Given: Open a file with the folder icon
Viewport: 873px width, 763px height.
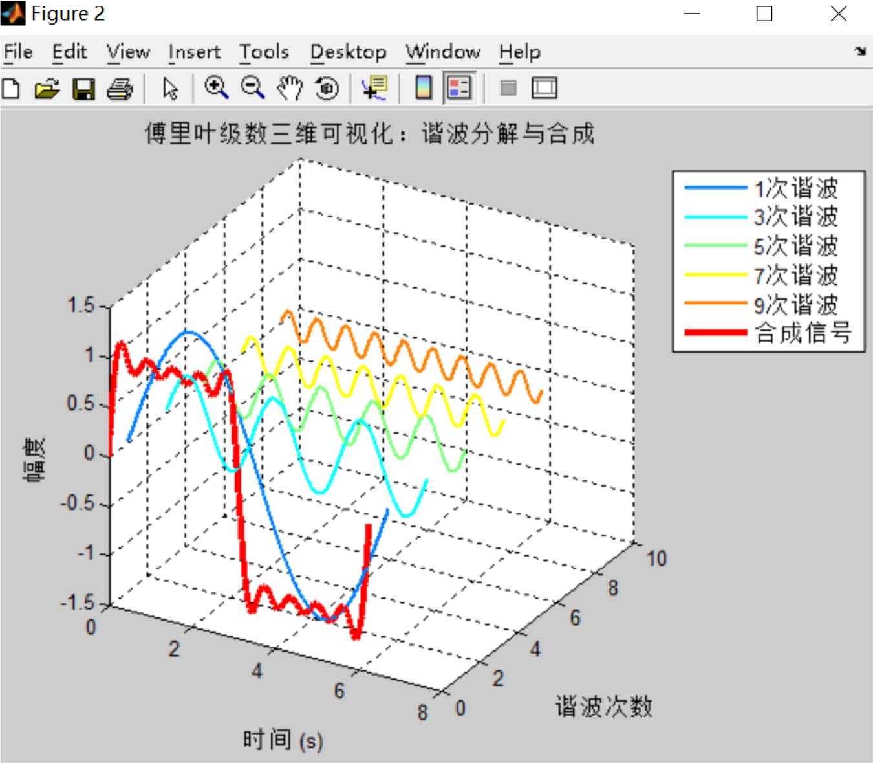Looking at the screenshot, I should (x=47, y=88).
